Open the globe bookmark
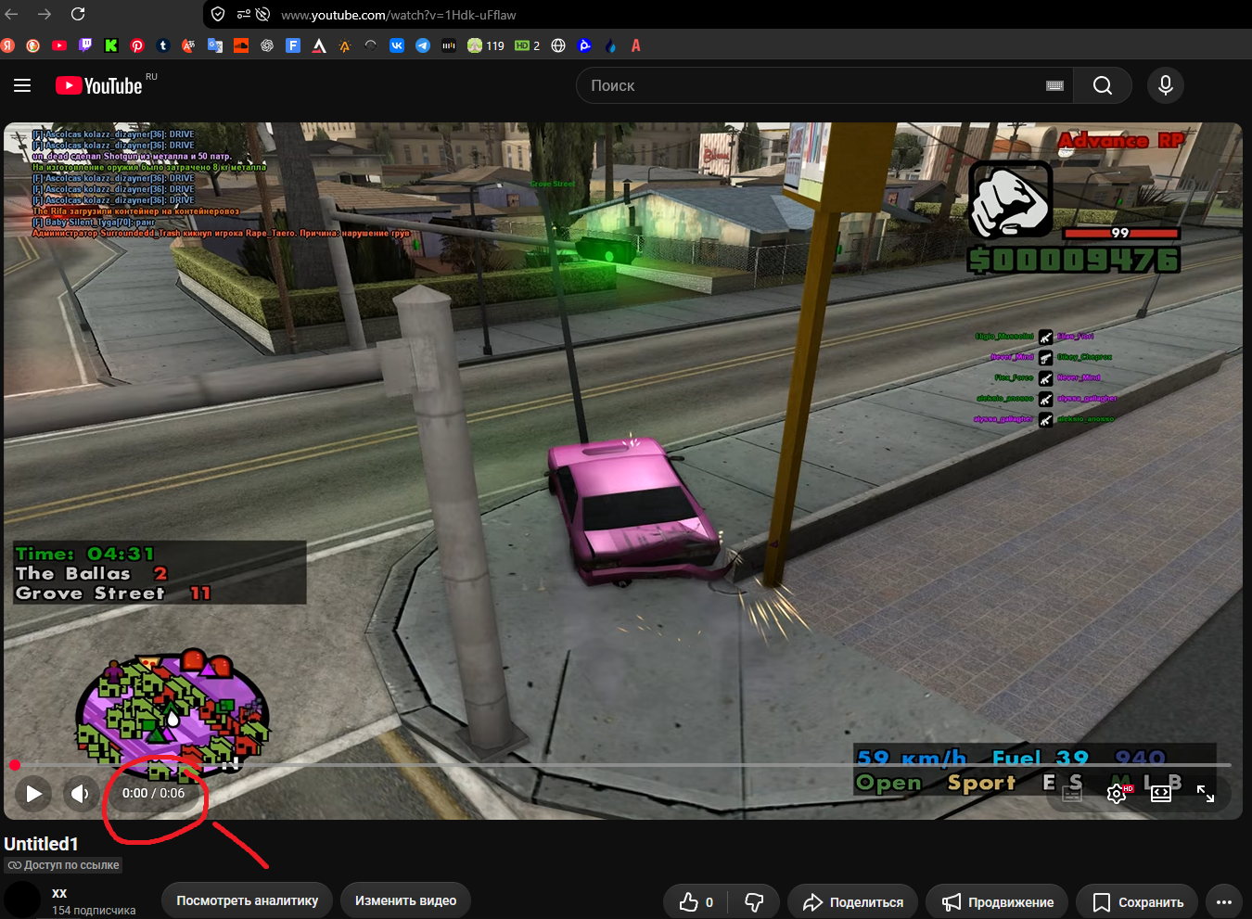 coord(558,45)
